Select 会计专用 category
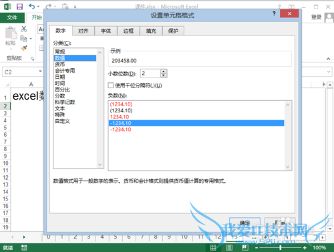 click(75, 71)
